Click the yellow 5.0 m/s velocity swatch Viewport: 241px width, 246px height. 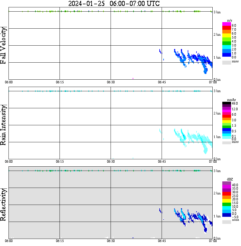tap(227, 36)
